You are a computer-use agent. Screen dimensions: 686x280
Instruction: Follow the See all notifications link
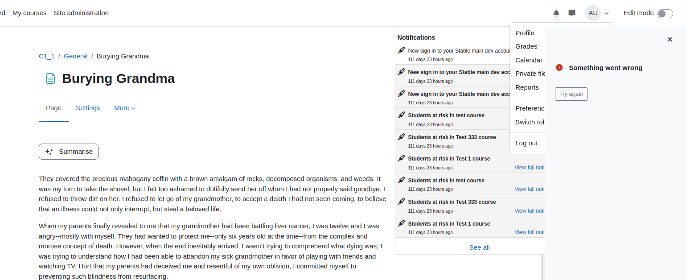[x=479, y=247]
